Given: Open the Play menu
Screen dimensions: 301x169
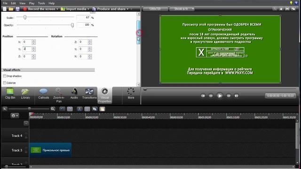Looking at the screenshot, I should click(x=32, y=3).
